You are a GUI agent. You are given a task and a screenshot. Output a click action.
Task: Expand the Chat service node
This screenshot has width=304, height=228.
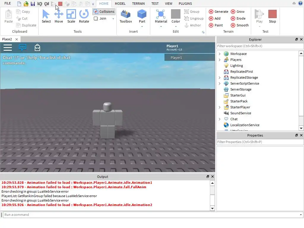[x=219, y=119]
